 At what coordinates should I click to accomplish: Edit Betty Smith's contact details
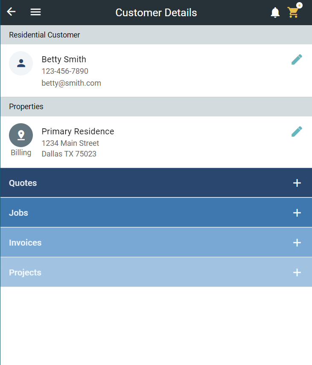(297, 59)
